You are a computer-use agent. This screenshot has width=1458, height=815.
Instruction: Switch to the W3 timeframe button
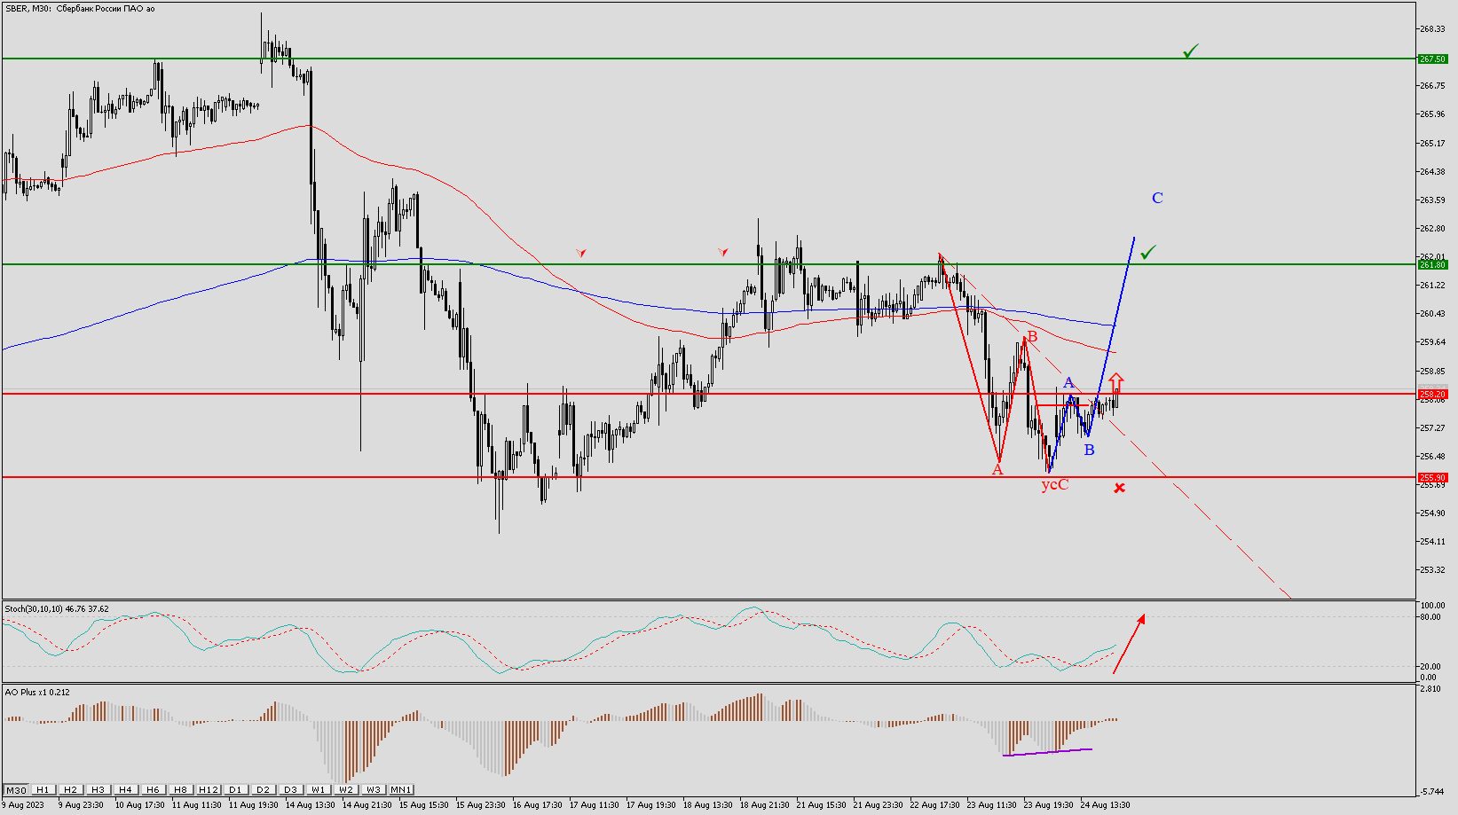tap(373, 789)
